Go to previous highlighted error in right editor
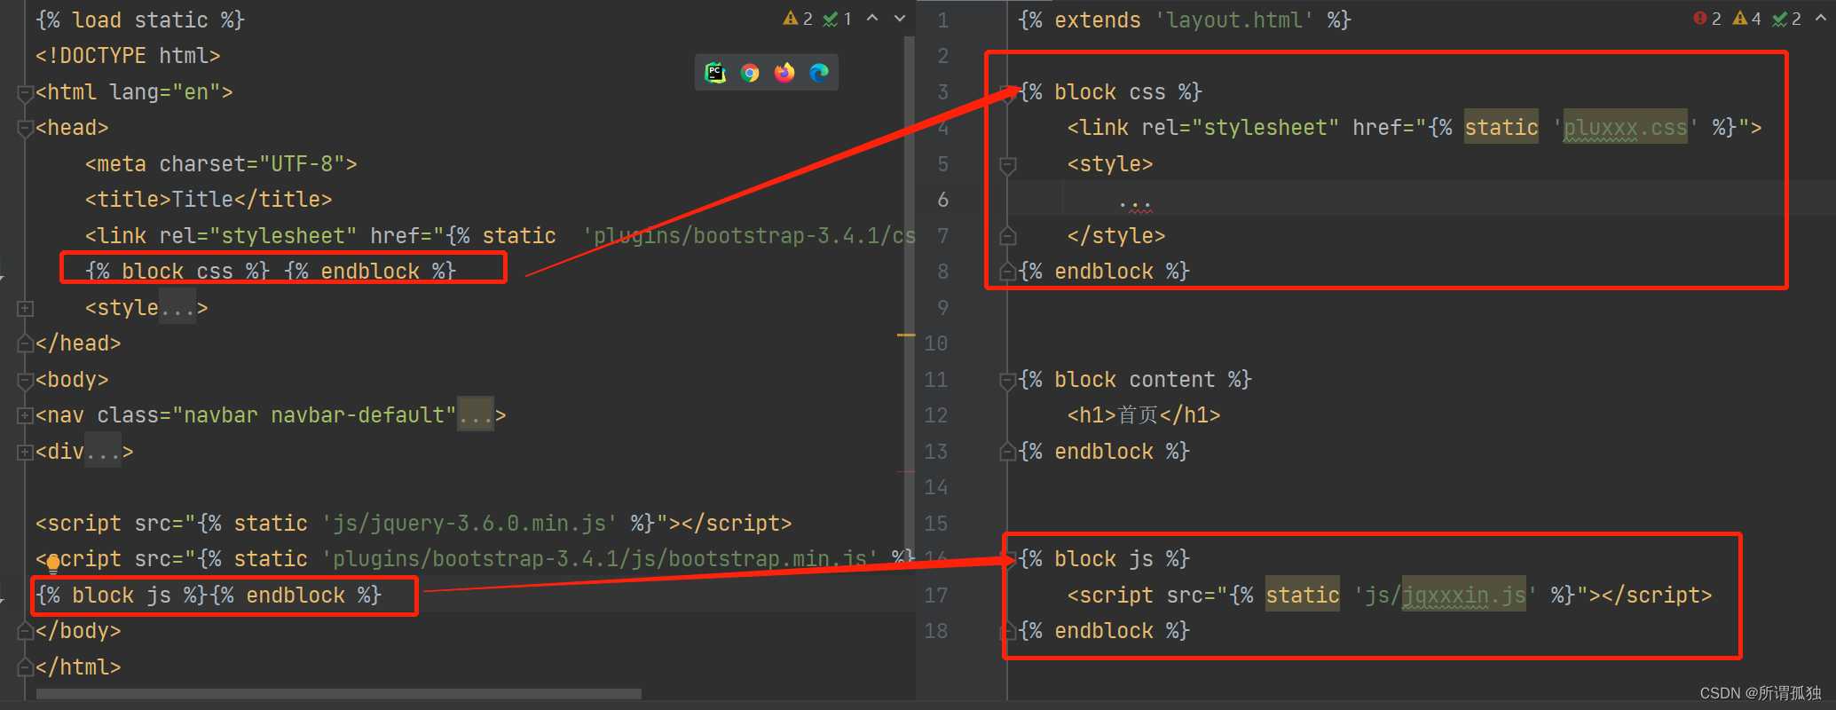Viewport: 1836px width, 710px height. (1821, 19)
